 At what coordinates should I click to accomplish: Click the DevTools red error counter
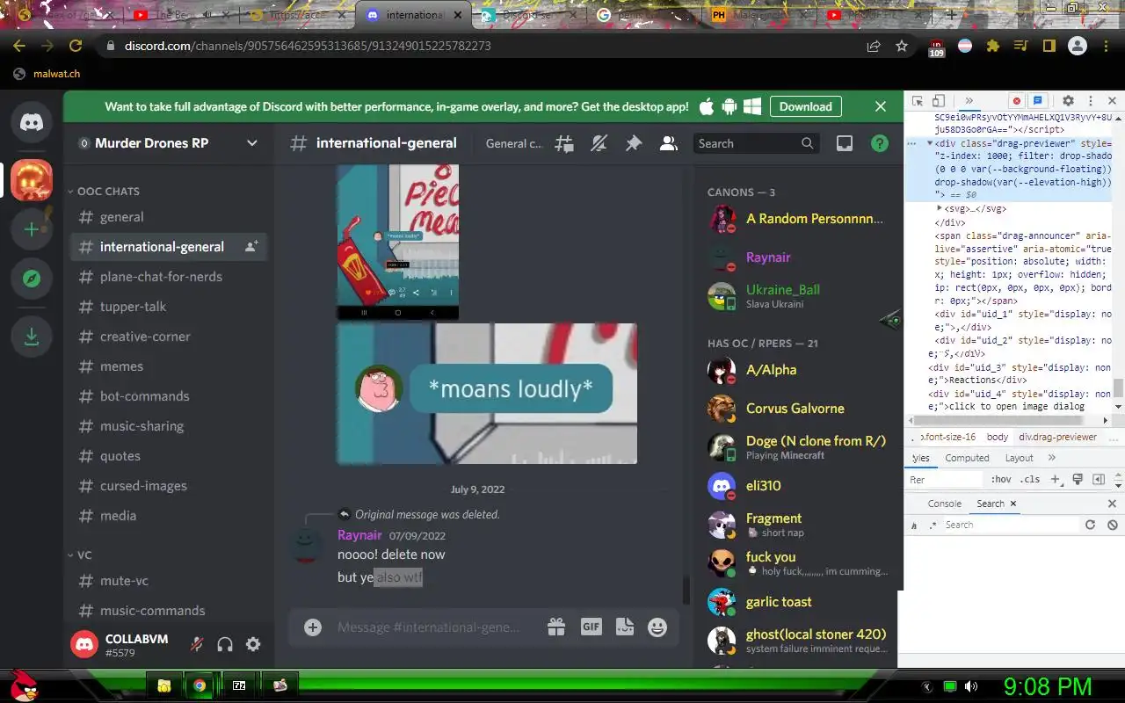[1016, 101]
